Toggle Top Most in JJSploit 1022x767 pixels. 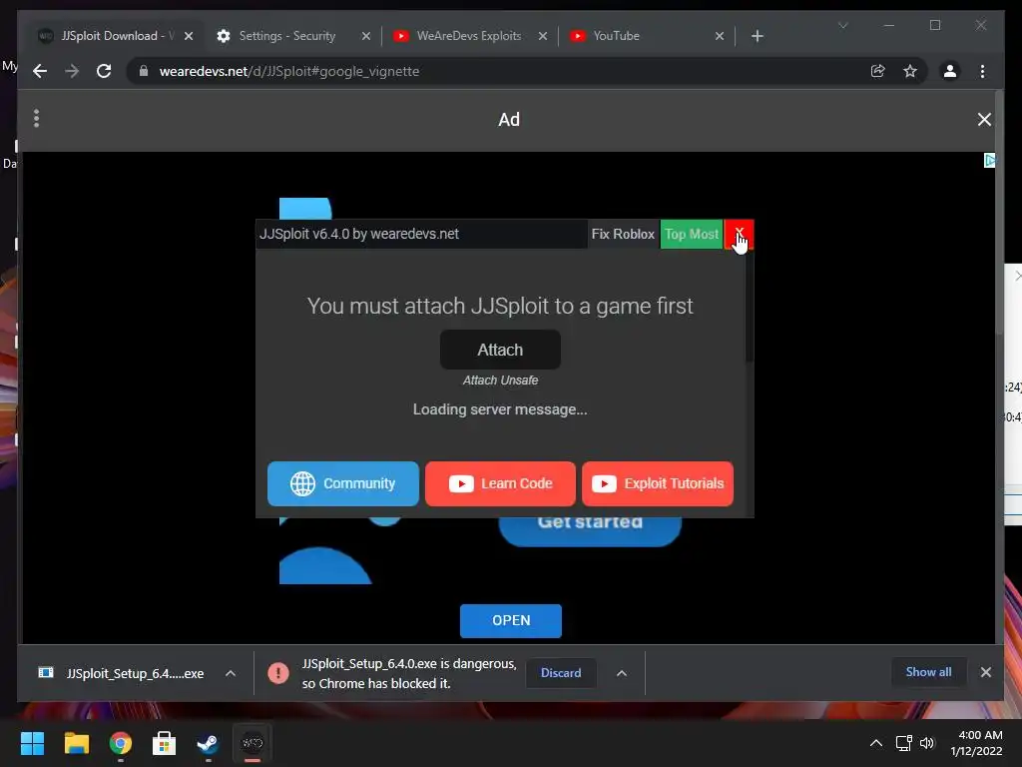[692, 234]
